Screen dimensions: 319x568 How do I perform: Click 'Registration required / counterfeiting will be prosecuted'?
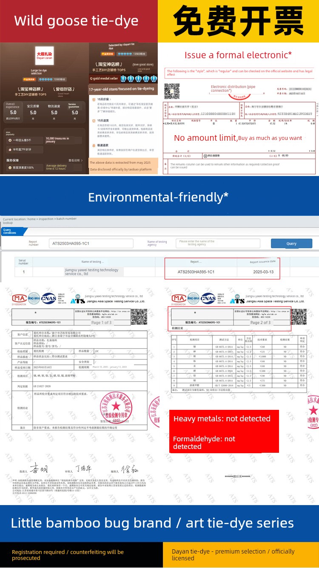[x=68, y=555]
